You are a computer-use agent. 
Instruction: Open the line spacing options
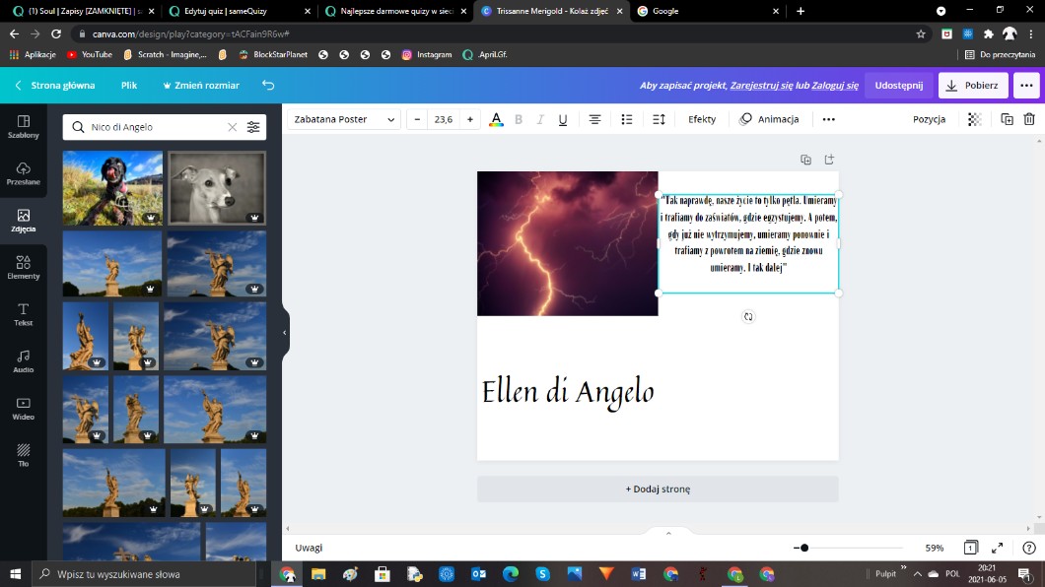[660, 119]
